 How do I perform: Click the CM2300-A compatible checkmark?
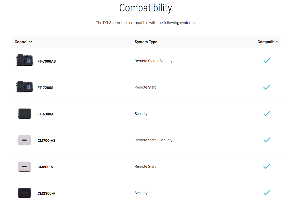tap(267, 193)
